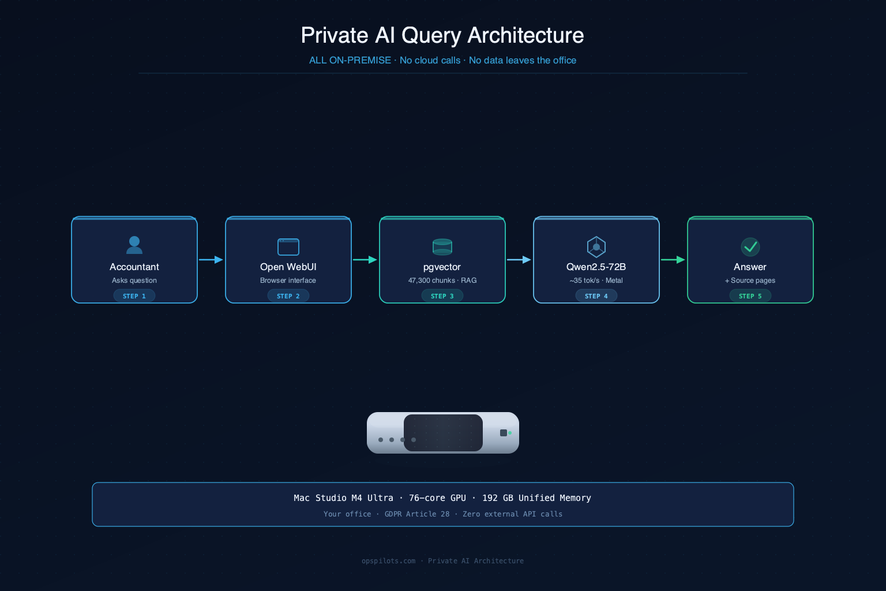Select the STEP 4 badge
886x591 pixels.
click(596, 296)
